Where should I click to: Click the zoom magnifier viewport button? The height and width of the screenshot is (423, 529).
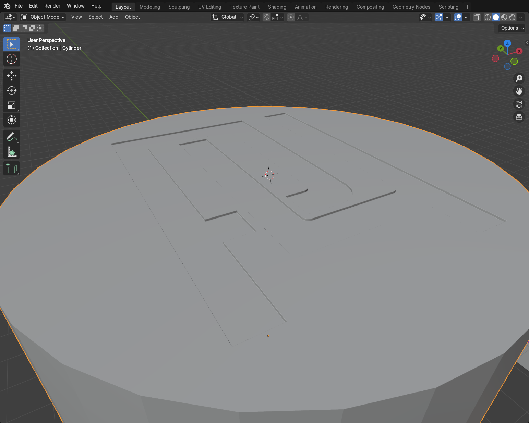[x=519, y=78]
